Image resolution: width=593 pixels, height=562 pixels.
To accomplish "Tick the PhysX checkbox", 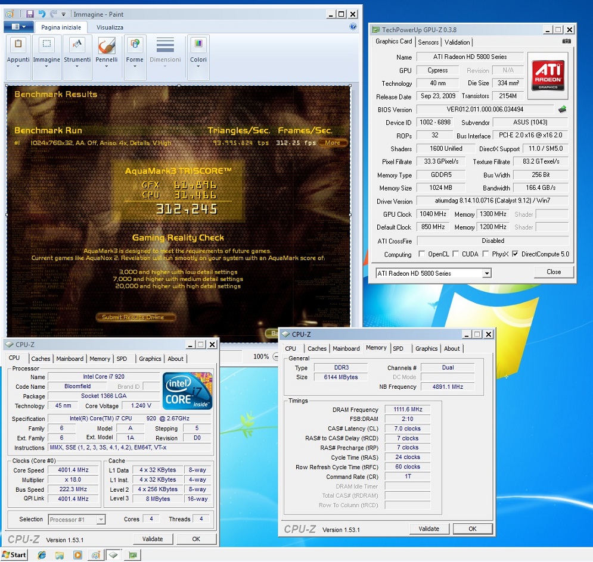I will (486, 254).
